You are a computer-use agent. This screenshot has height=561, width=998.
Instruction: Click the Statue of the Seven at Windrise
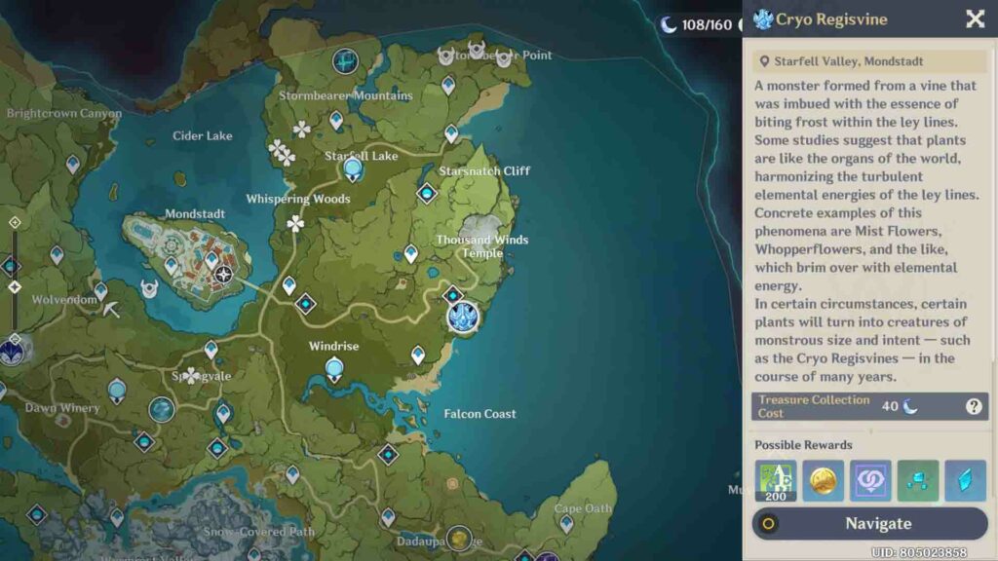334,367
